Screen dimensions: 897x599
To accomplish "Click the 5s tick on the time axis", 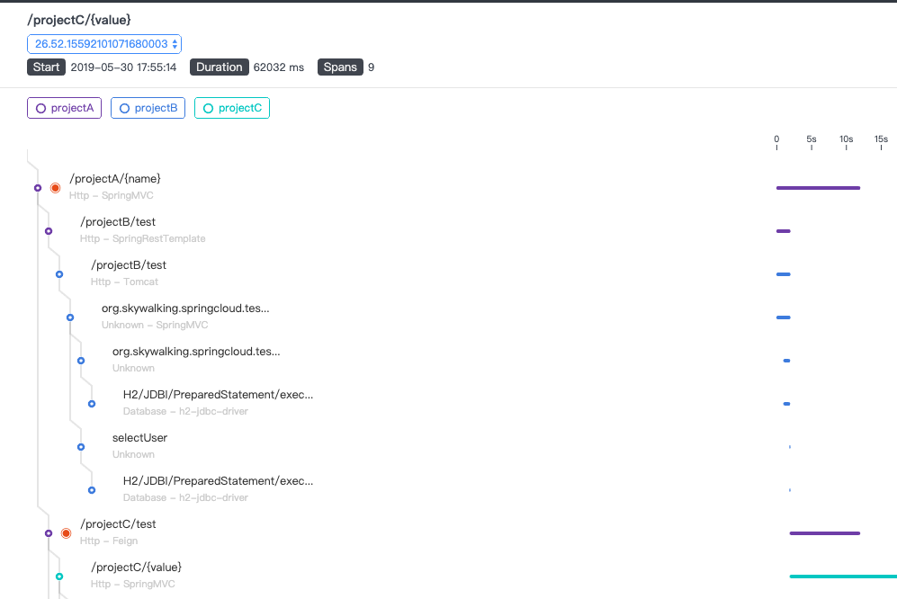I will click(812, 142).
